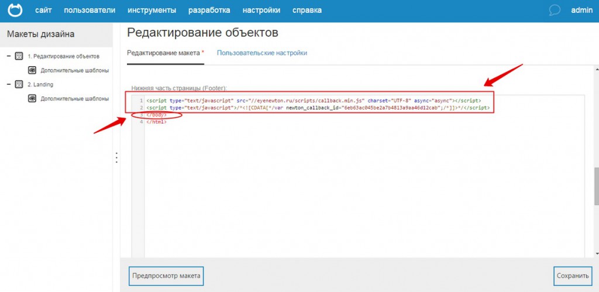Viewport: 599px width, 292px height.
Task: Open the инструменты menu
Action: tap(152, 11)
